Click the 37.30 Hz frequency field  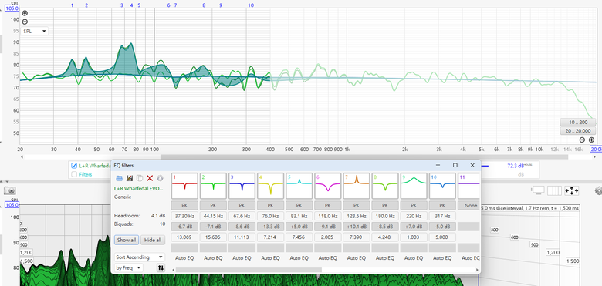coord(184,216)
